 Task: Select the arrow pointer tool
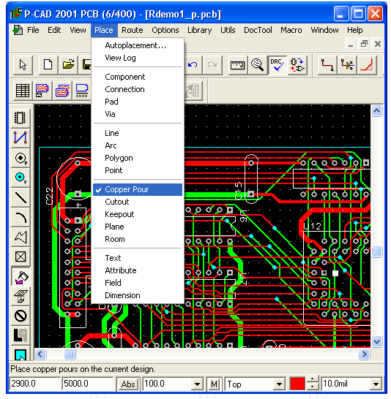23,65
